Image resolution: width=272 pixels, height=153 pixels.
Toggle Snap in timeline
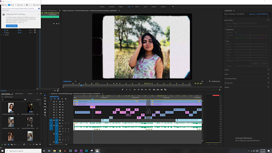tap(55, 99)
